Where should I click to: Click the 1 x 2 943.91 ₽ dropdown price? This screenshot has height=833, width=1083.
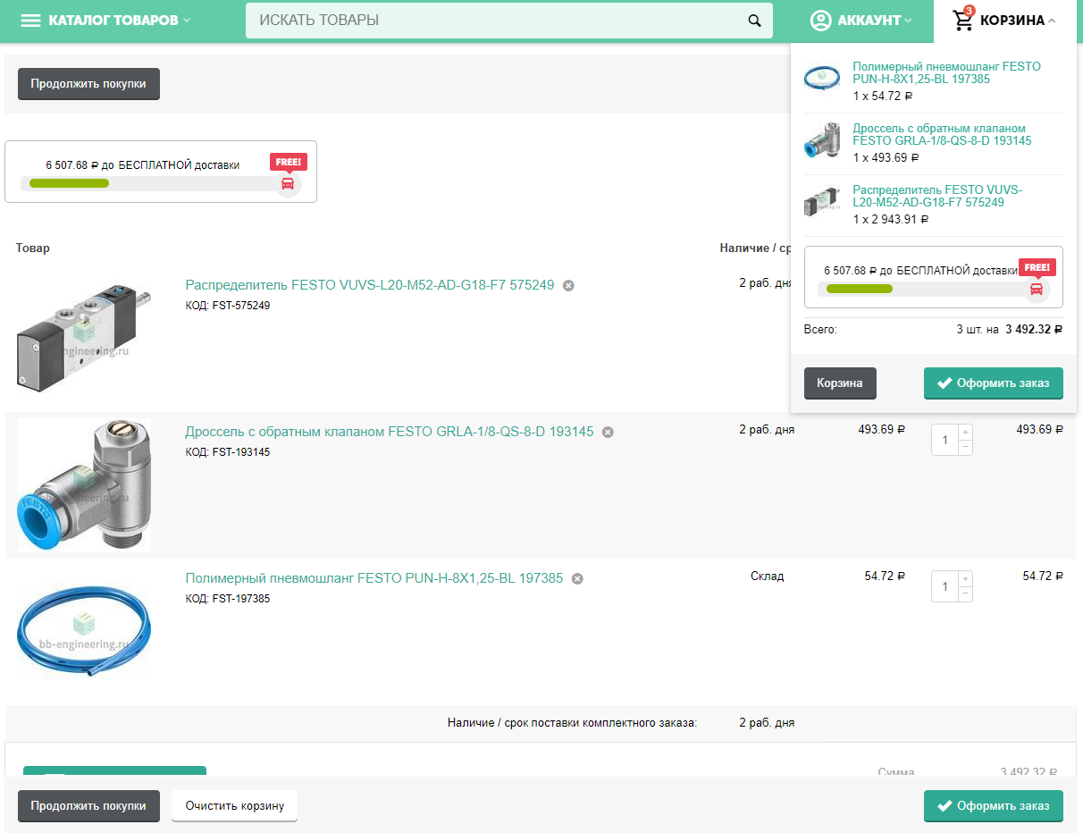click(891, 220)
